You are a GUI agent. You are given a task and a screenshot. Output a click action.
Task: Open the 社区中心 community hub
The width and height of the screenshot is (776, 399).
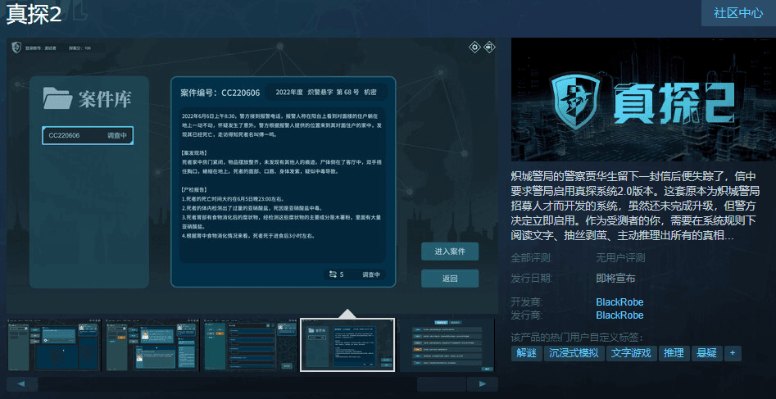point(737,13)
